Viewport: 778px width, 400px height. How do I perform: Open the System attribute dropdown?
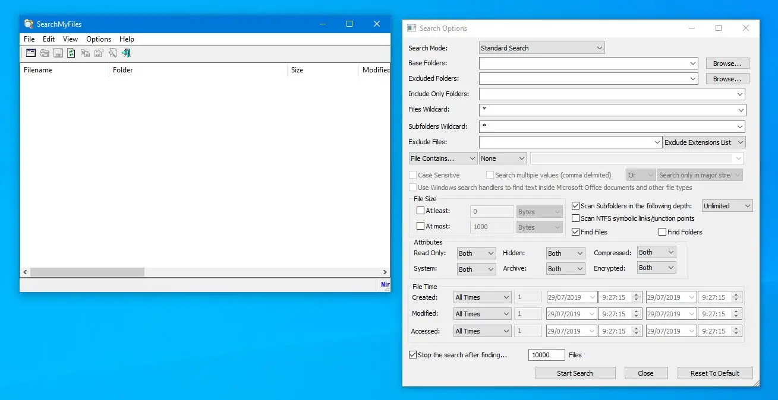coord(476,269)
